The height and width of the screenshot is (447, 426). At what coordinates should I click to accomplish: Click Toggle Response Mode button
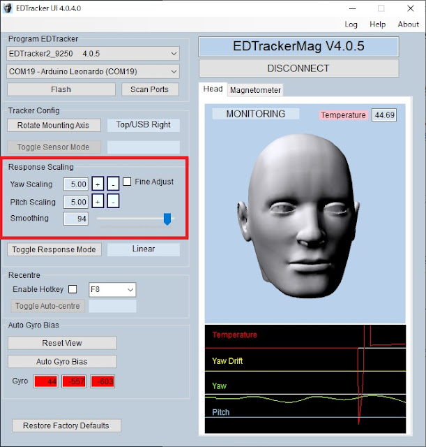[x=54, y=249]
